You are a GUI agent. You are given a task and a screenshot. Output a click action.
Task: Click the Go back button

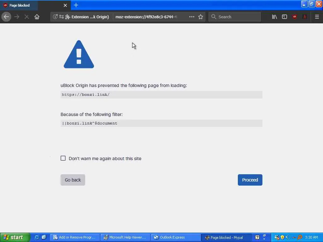pyautogui.click(x=73, y=180)
